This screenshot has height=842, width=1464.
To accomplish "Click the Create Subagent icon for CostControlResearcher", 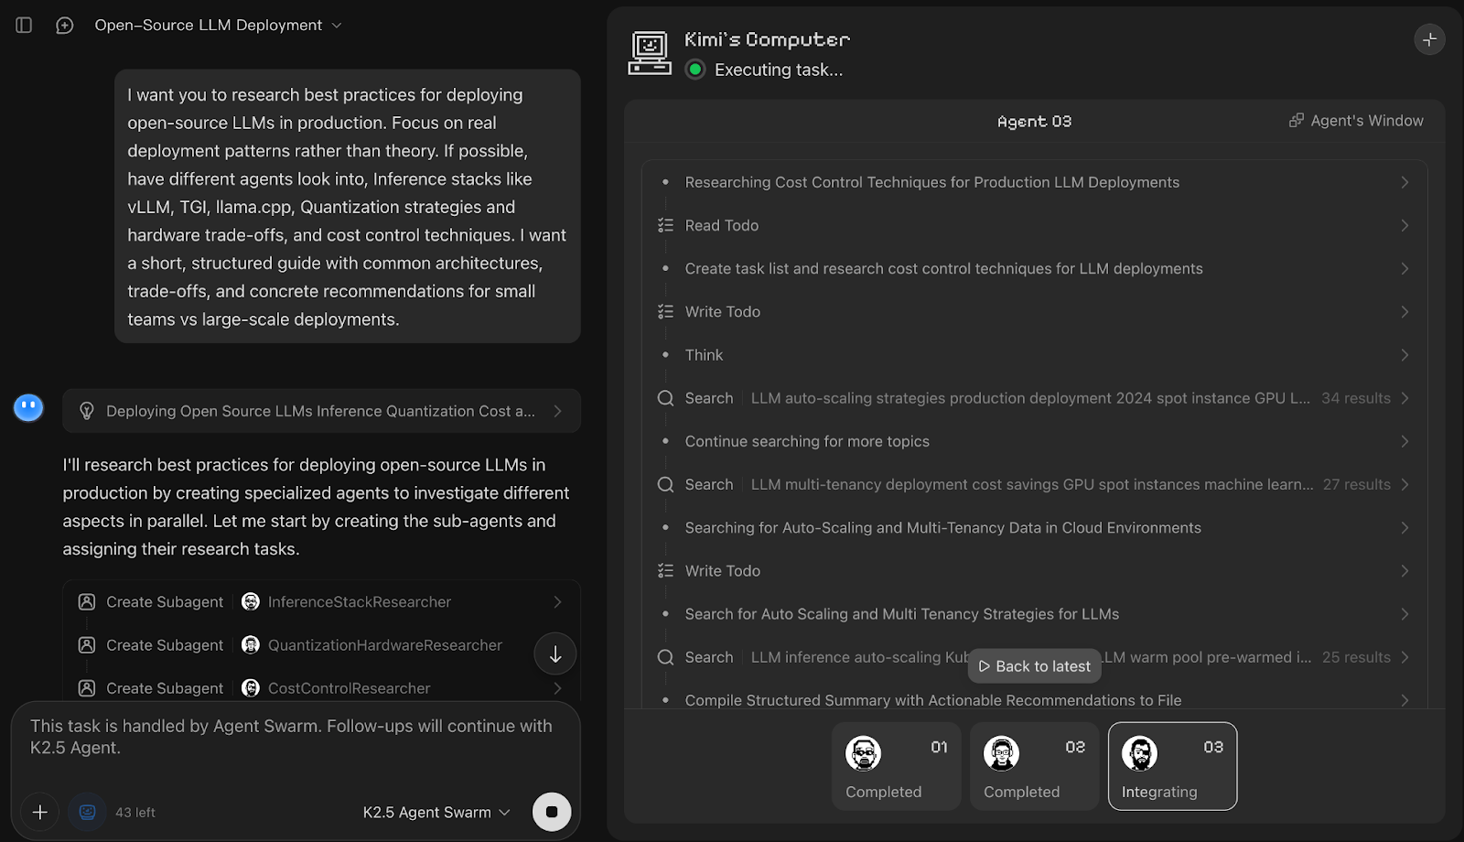I will (x=87, y=687).
